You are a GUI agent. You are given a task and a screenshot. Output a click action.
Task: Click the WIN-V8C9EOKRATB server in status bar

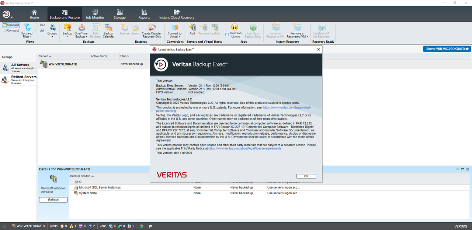point(28,226)
